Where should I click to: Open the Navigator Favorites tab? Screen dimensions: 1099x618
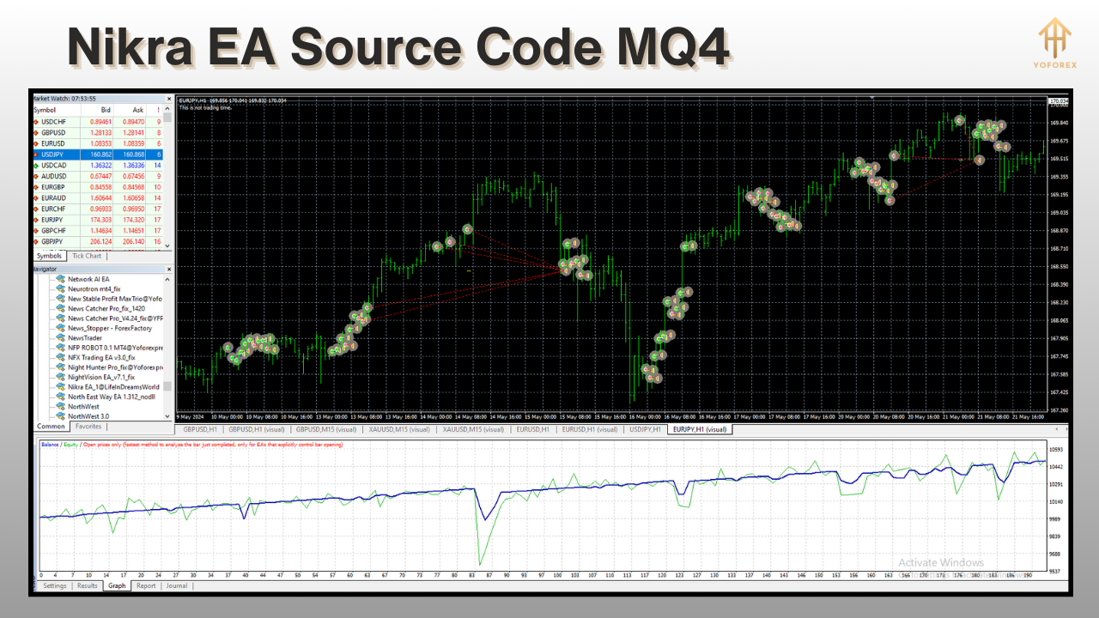click(88, 426)
